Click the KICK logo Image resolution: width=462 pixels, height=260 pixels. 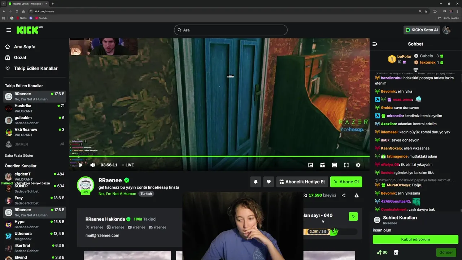click(x=30, y=30)
